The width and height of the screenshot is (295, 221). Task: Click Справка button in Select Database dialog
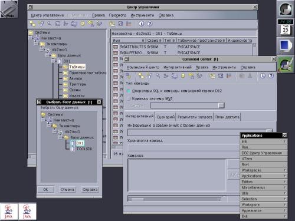point(90,190)
